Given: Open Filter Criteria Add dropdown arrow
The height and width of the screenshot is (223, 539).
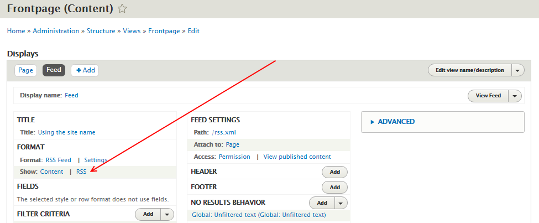Looking at the screenshot, I should point(167,214).
